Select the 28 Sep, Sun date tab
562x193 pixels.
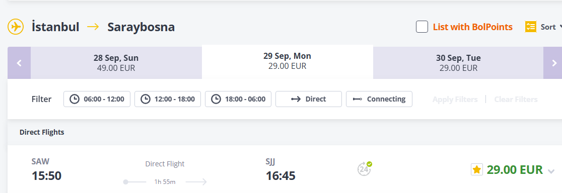(116, 63)
